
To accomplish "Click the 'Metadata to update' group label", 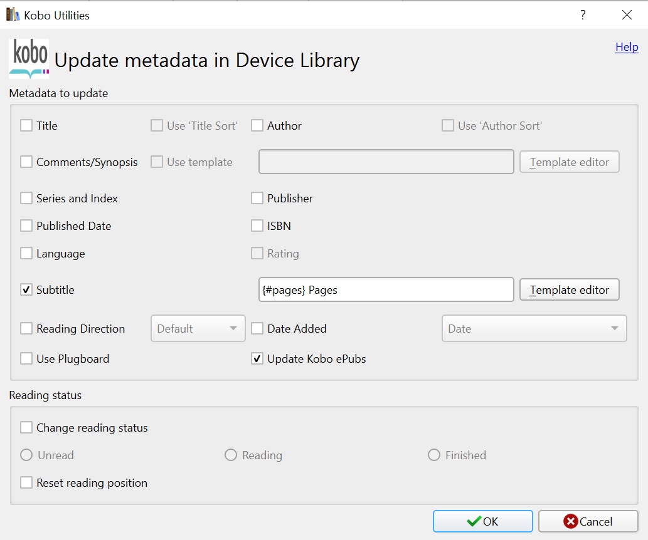I will (x=59, y=93).
